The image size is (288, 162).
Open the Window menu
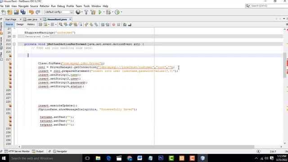[x=96, y=6]
